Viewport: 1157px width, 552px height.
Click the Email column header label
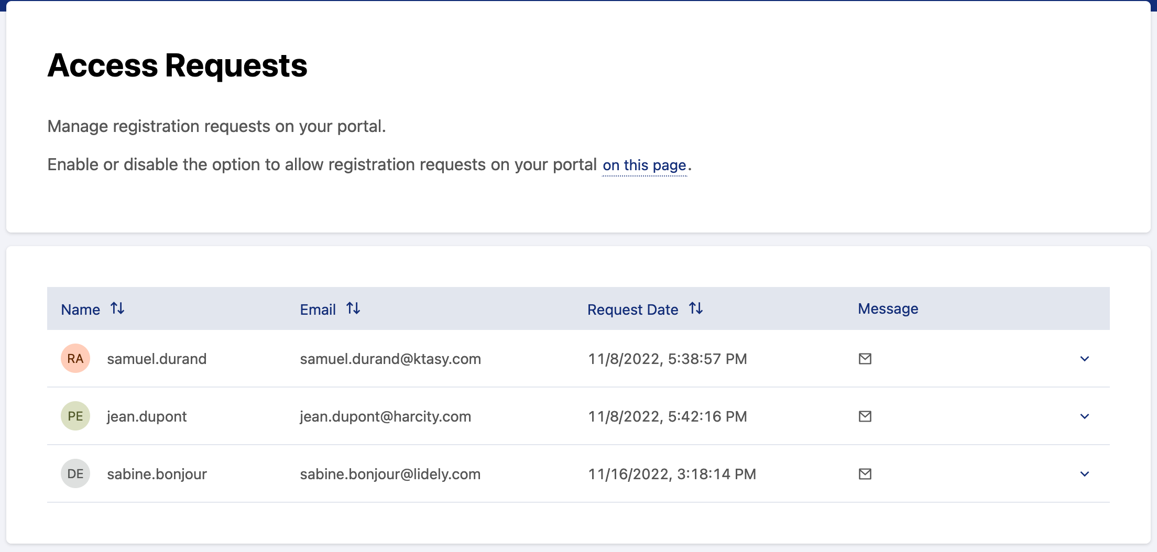pos(318,310)
